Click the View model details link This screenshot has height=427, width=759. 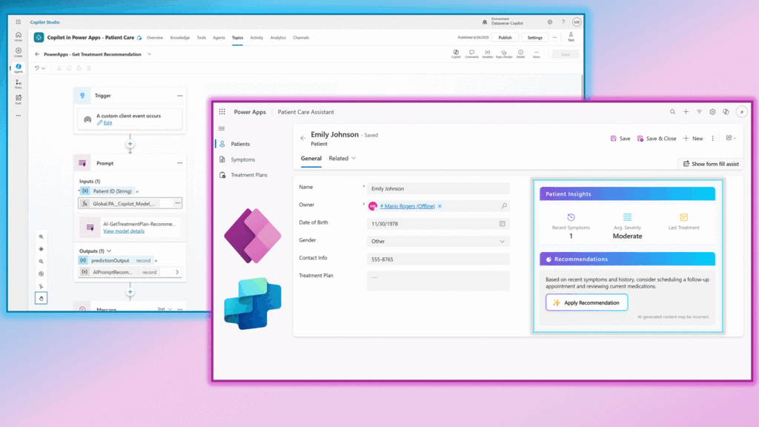coord(124,231)
